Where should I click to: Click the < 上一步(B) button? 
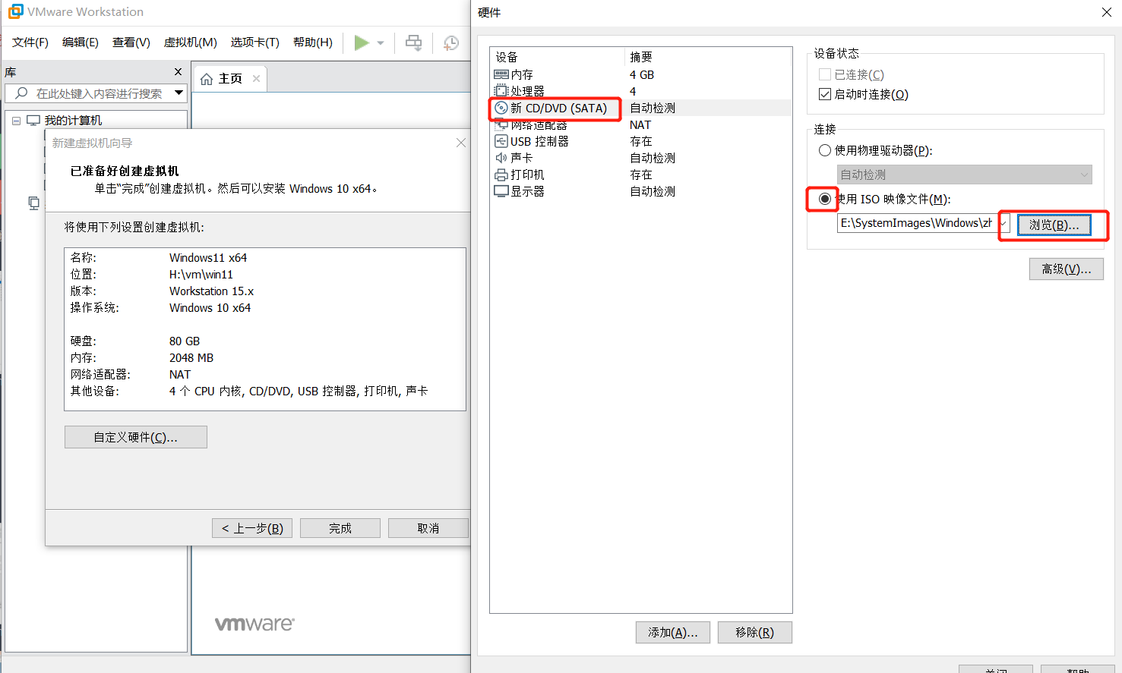point(252,528)
